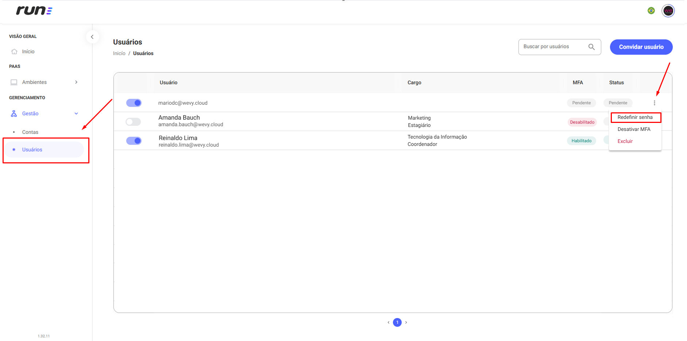Click the reinaldo.lima@wevy.cloud email
The height and width of the screenshot is (341, 687).
coord(189,145)
